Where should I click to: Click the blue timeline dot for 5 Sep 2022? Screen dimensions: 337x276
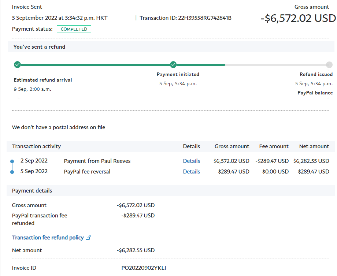click(12, 172)
